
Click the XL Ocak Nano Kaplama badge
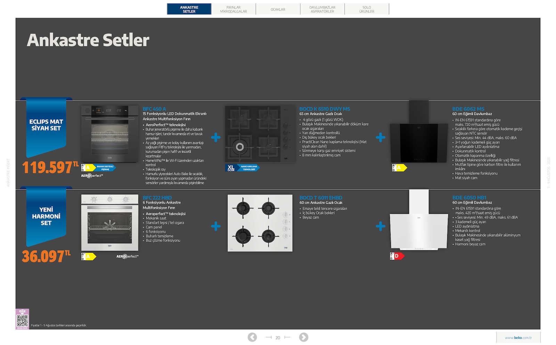tap(242, 168)
